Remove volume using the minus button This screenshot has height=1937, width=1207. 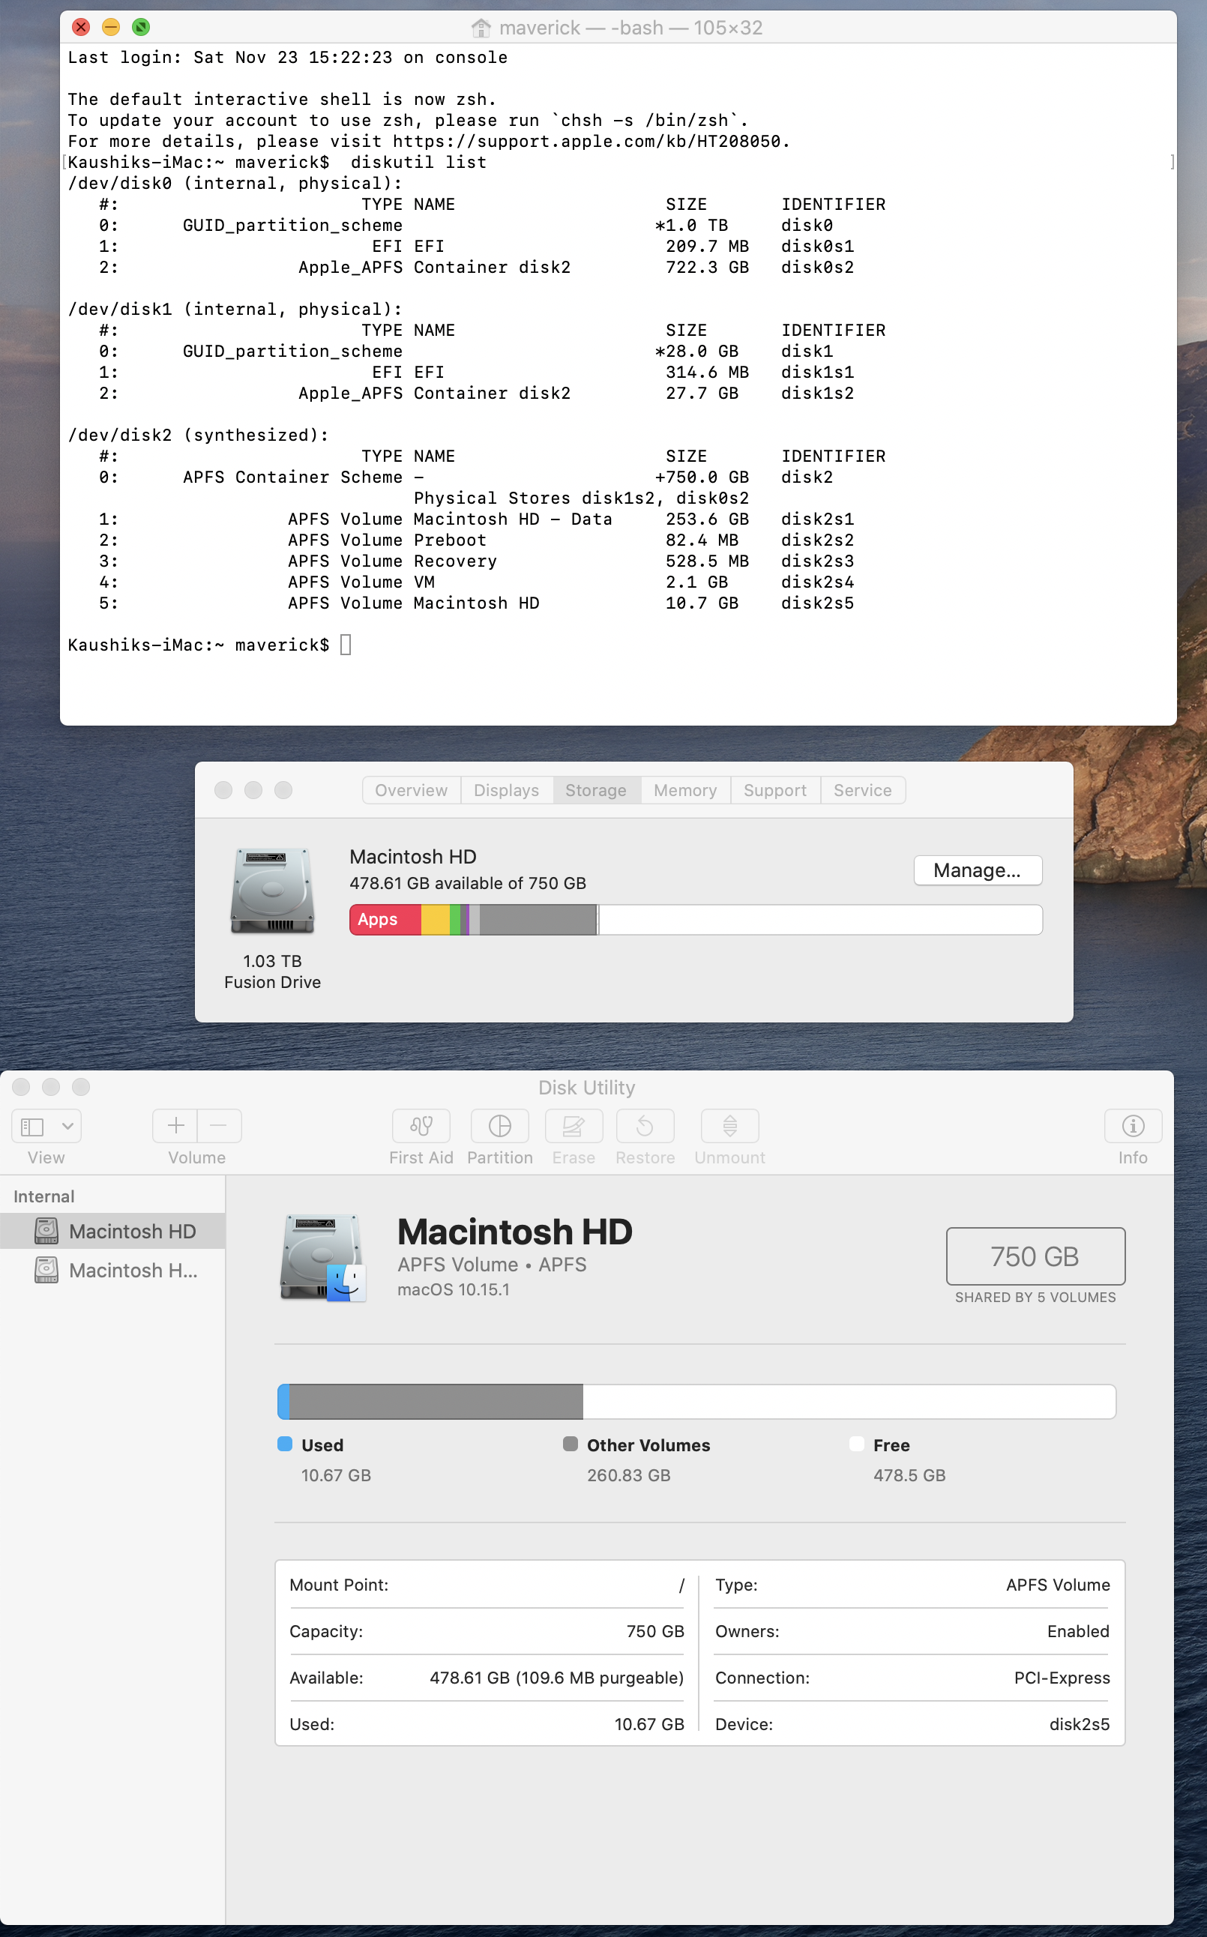click(219, 1126)
